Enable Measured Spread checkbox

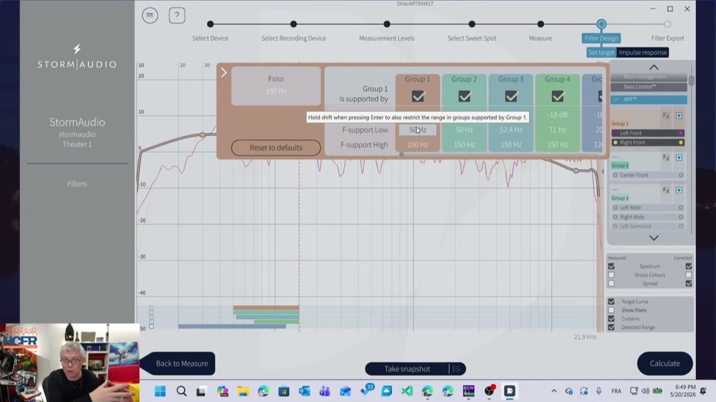611,284
